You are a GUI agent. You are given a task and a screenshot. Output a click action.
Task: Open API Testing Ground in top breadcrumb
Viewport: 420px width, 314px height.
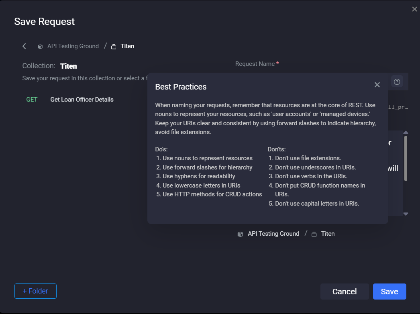(x=73, y=46)
